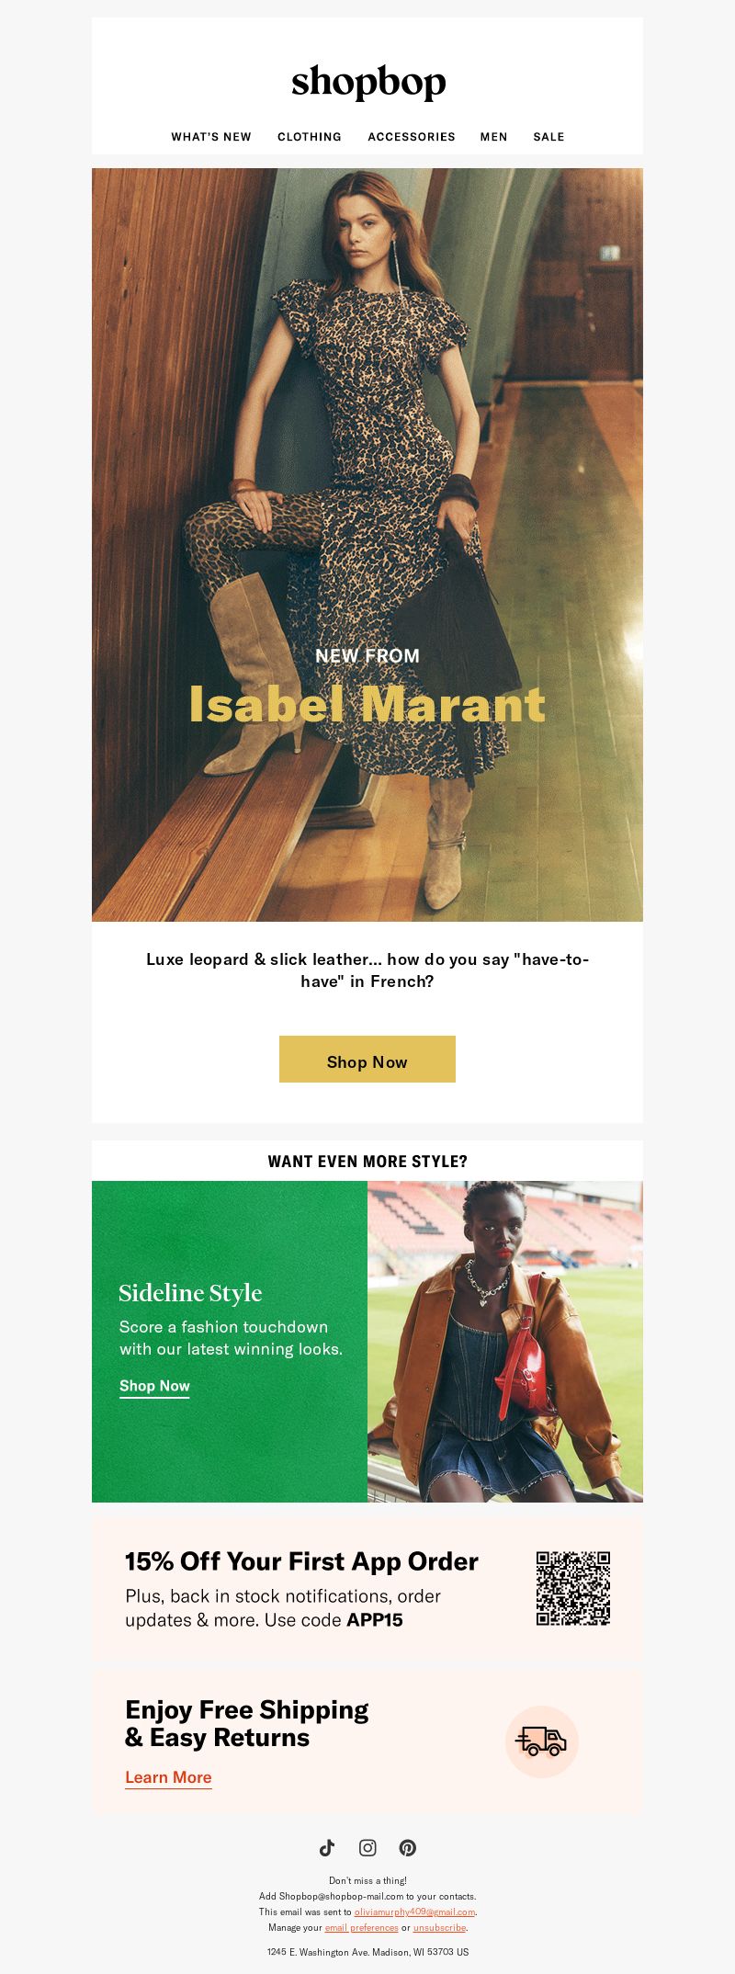Click the shopbop logo
The image size is (735, 1974).
click(x=368, y=82)
